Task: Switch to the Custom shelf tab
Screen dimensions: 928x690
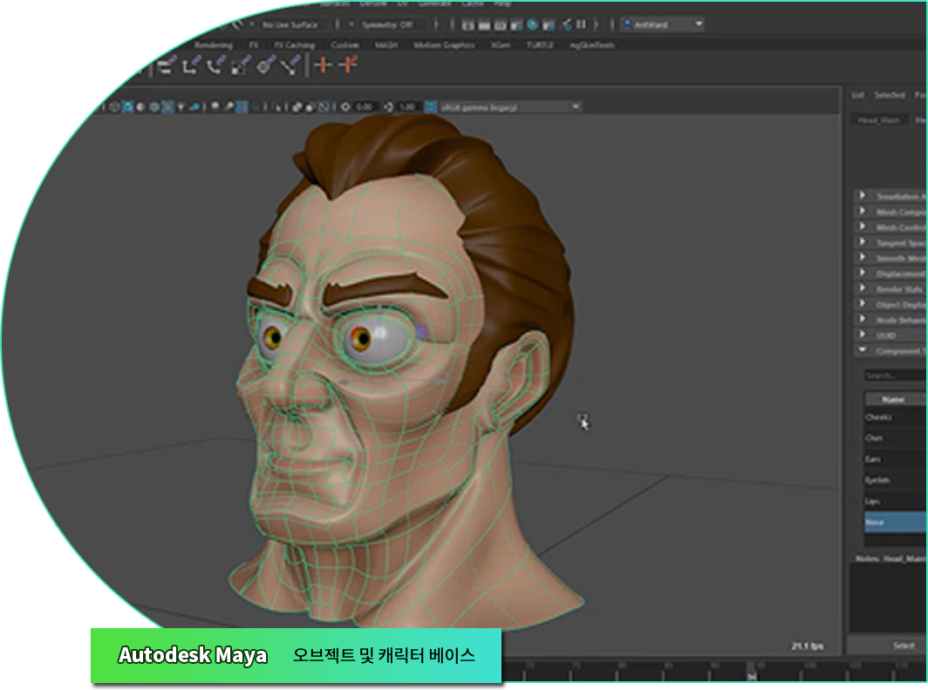Action: (x=345, y=45)
